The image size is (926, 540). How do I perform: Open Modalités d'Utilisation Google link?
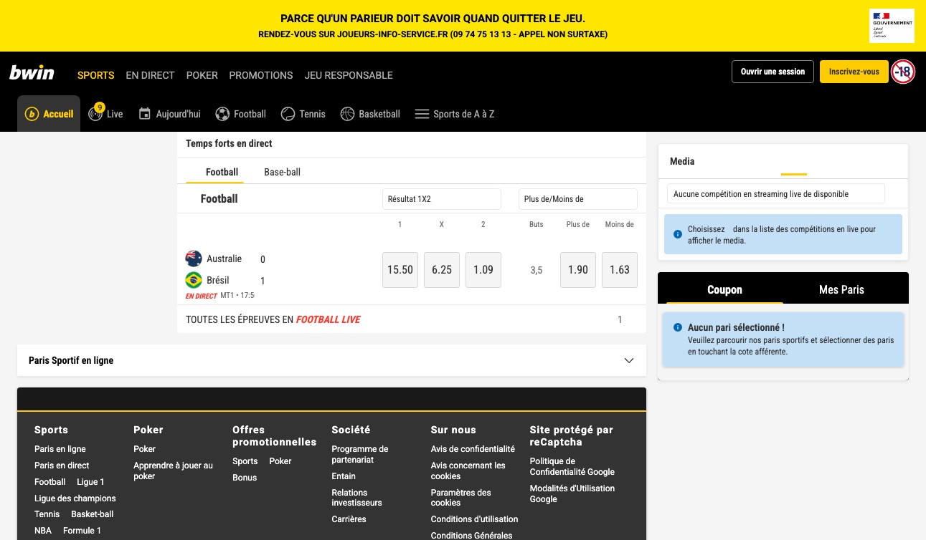[x=572, y=493]
